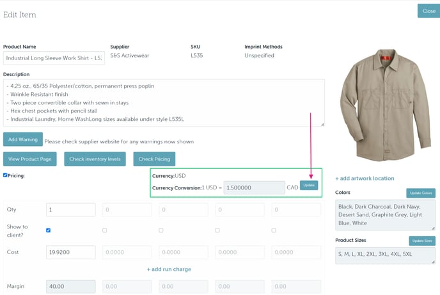Click the Cost field showing 19.9200
Screen dimensions: 440x295
70,253
